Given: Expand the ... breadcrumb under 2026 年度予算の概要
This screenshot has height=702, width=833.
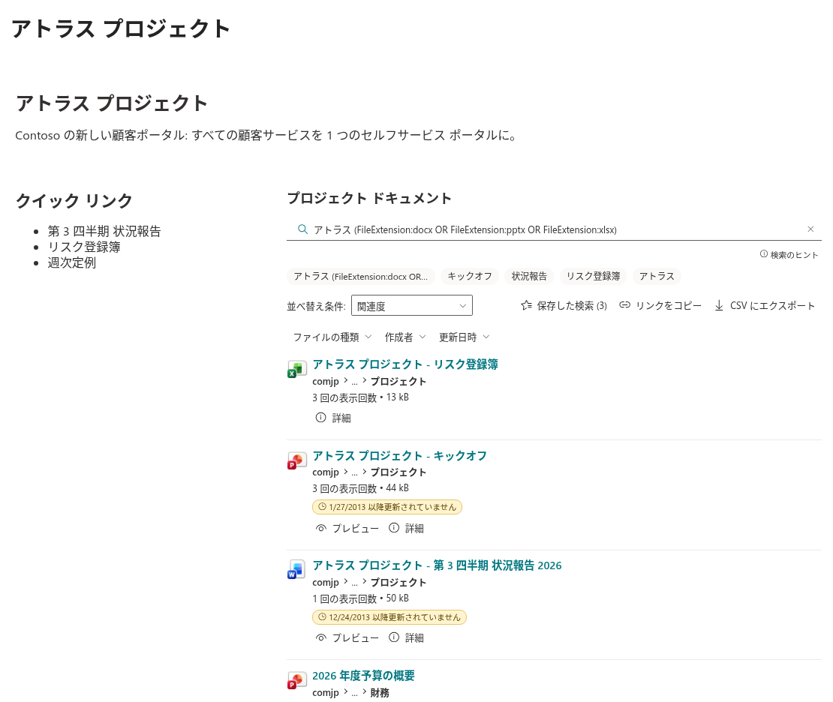Looking at the screenshot, I should point(354,693).
